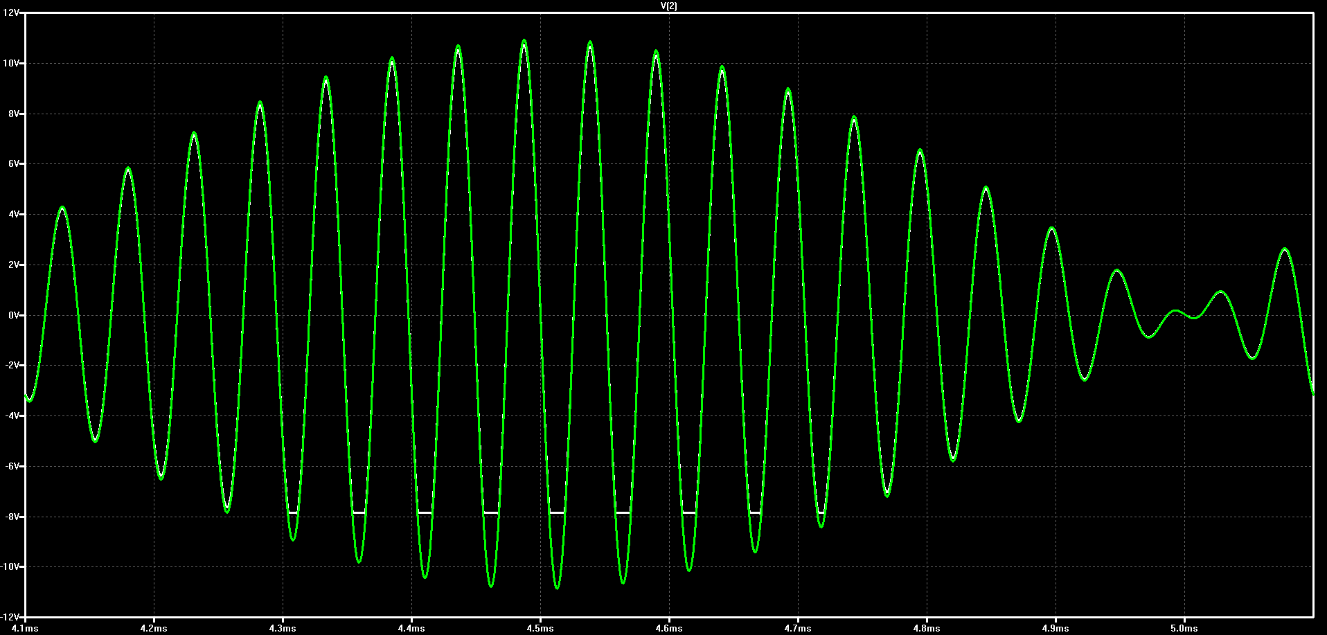This screenshot has height=635, width=1327.
Task: Pick the 5.0ms time axis label
Action: pyautogui.click(x=1184, y=629)
